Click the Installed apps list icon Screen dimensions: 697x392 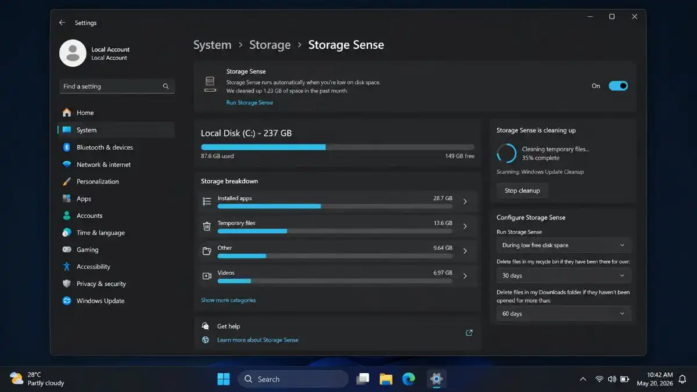pos(207,202)
